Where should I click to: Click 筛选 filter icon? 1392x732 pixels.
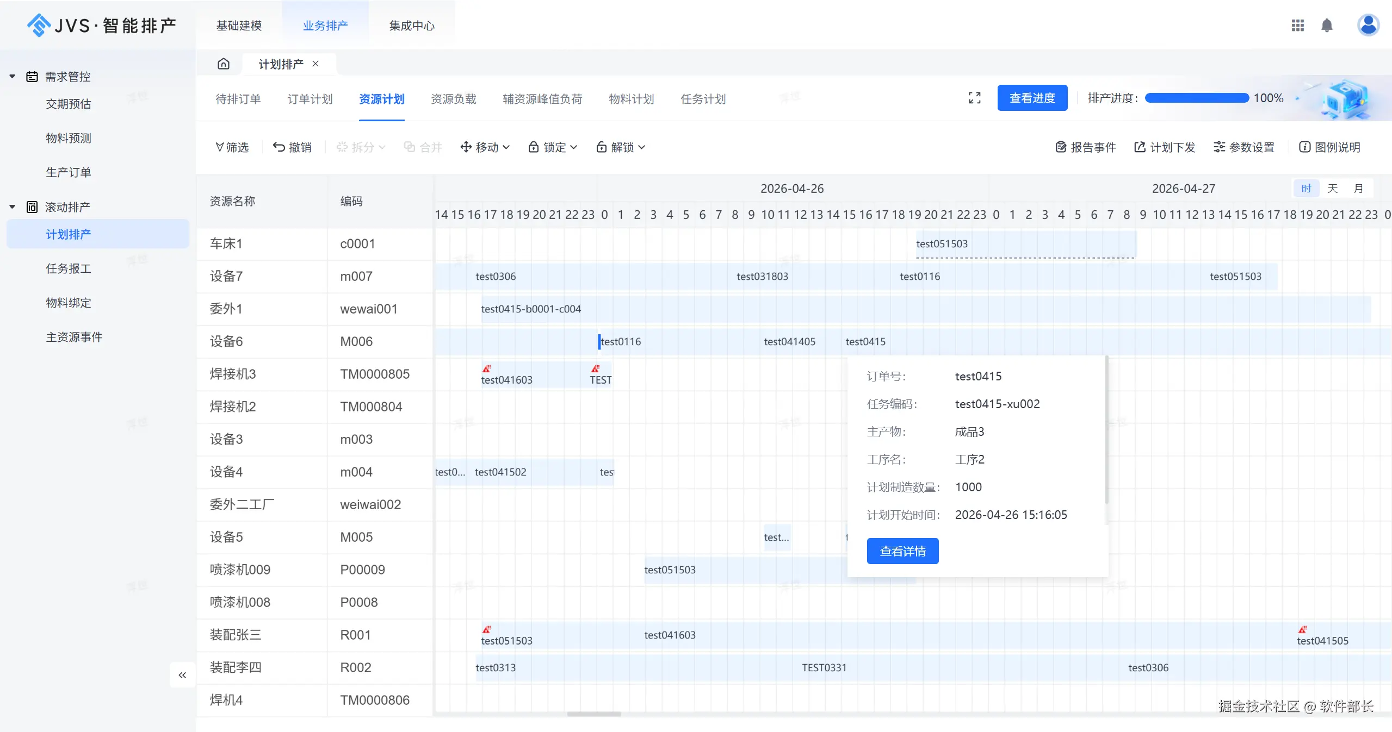pyautogui.click(x=220, y=147)
